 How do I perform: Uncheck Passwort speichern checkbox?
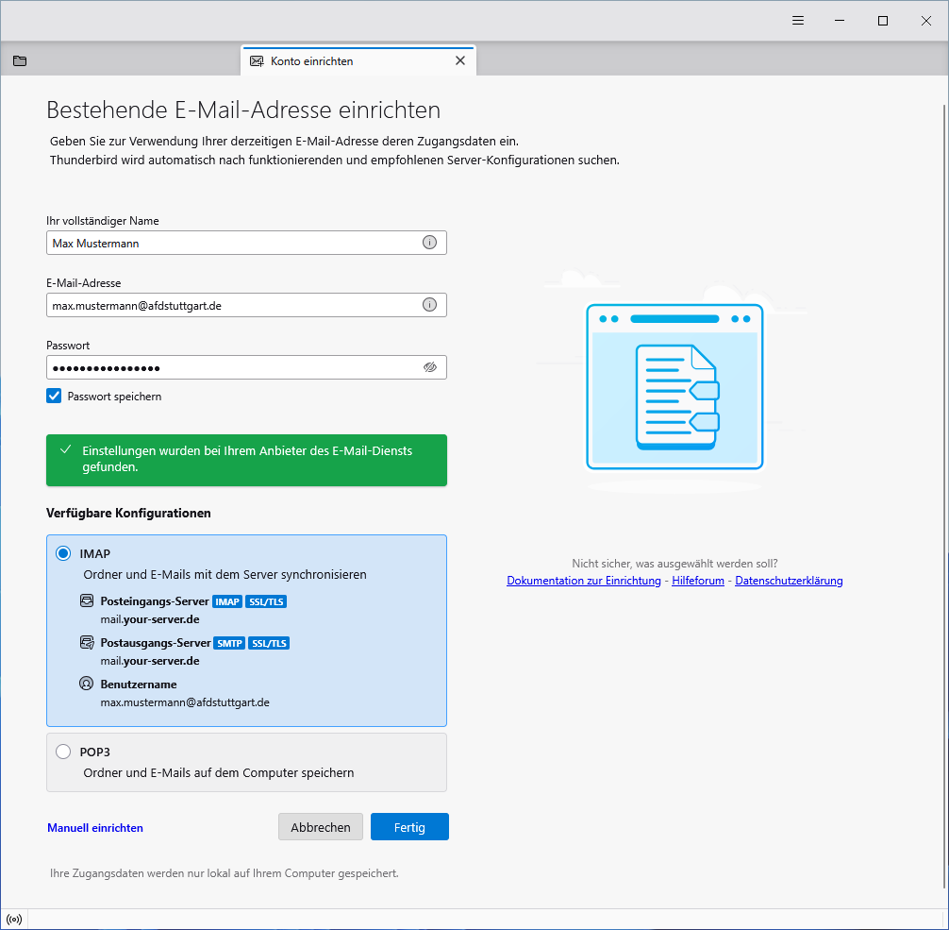point(54,397)
